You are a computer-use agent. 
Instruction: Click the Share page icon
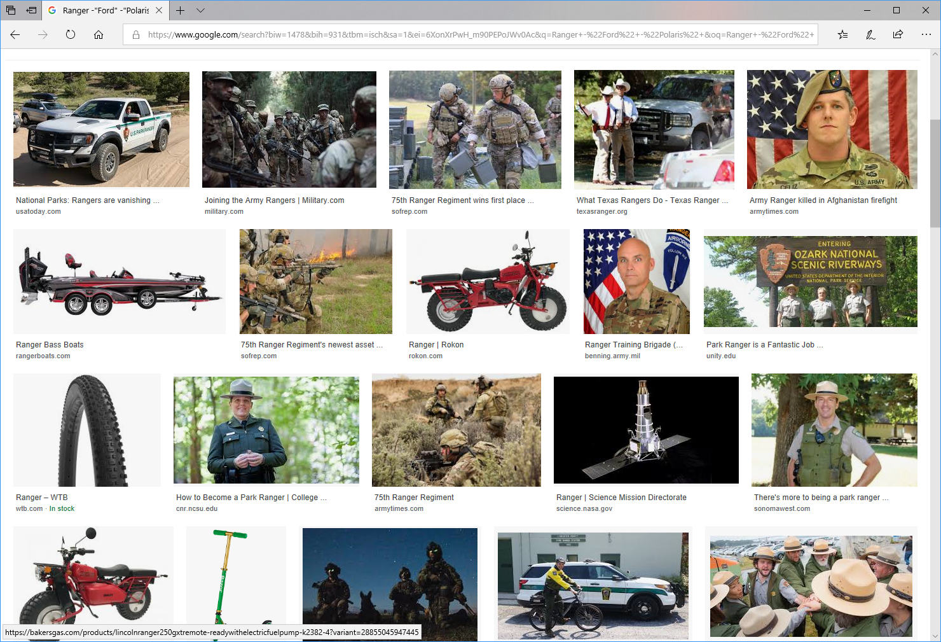898,34
